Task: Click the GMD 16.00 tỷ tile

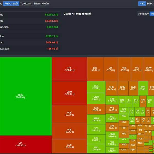Action: [112, 136]
